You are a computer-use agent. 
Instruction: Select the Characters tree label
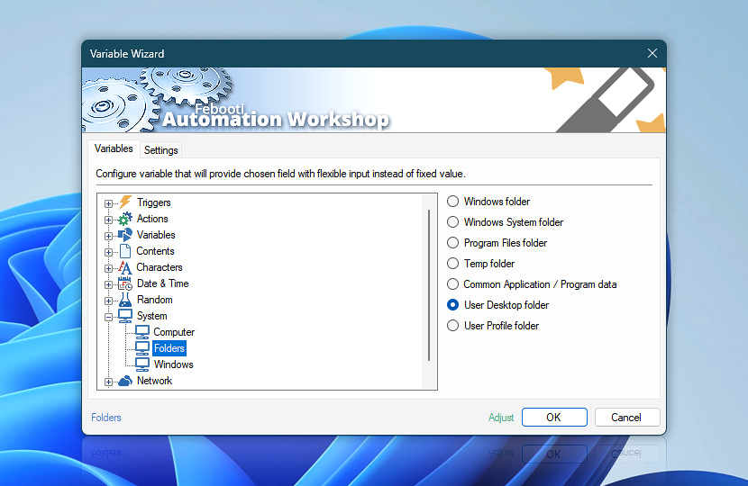tap(160, 267)
